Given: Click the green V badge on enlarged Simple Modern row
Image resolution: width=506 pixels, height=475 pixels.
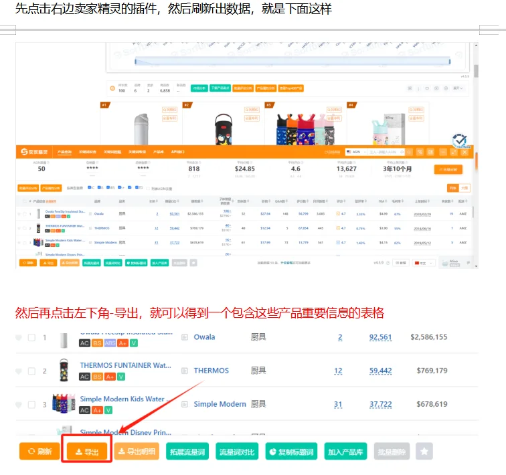Looking at the screenshot, I should [x=108, y=410].
